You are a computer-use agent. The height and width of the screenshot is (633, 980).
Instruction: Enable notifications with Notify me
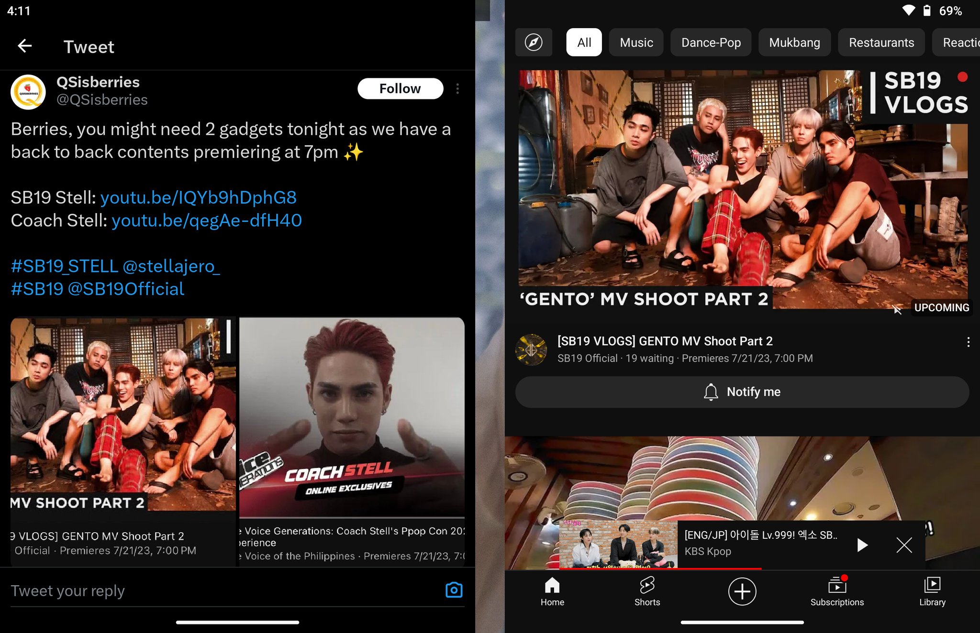[742, 392]
